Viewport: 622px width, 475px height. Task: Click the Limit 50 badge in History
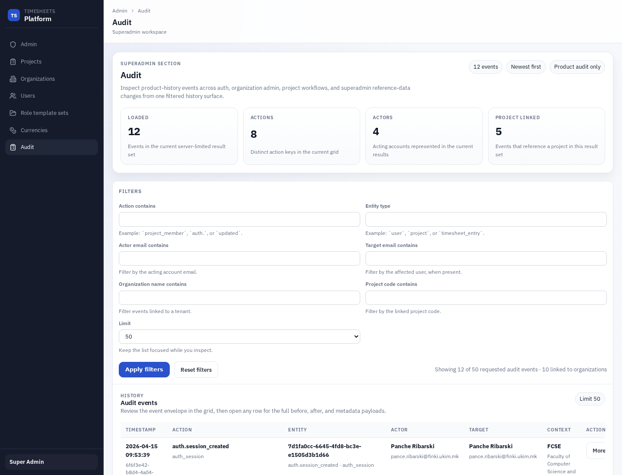[590, 399]
